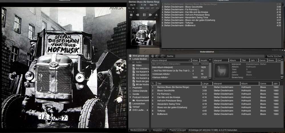
Task: Open the dropdown arrow next to Abspielen
Action: tap(165, 130)
